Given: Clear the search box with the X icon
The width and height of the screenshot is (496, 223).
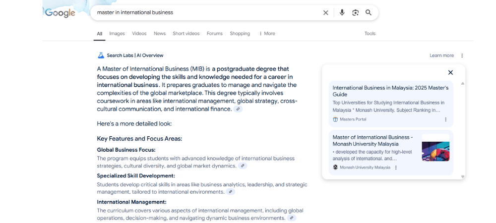Looking at the screenshot, I should (x=325, y=12).
